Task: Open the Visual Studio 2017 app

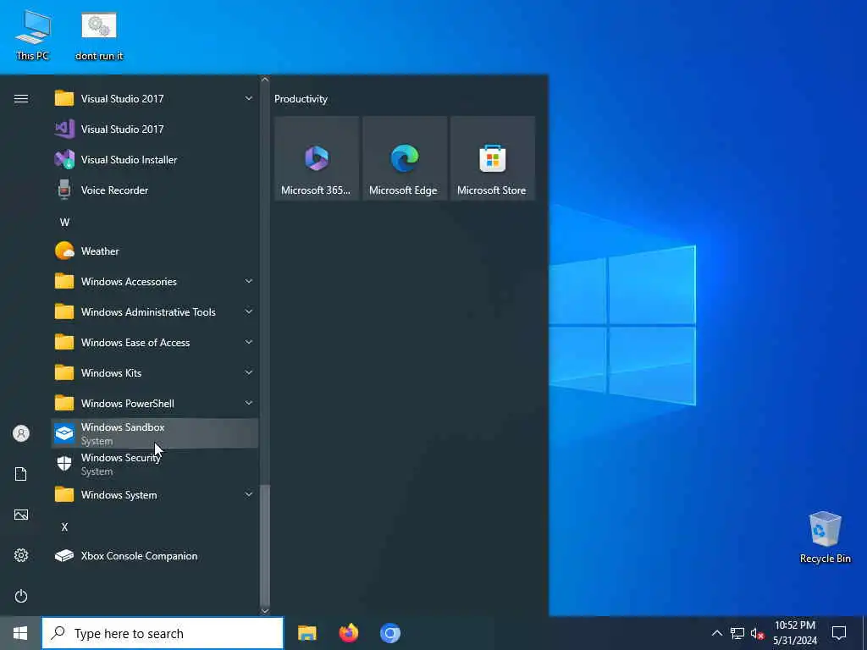Action: pos(154,129)
